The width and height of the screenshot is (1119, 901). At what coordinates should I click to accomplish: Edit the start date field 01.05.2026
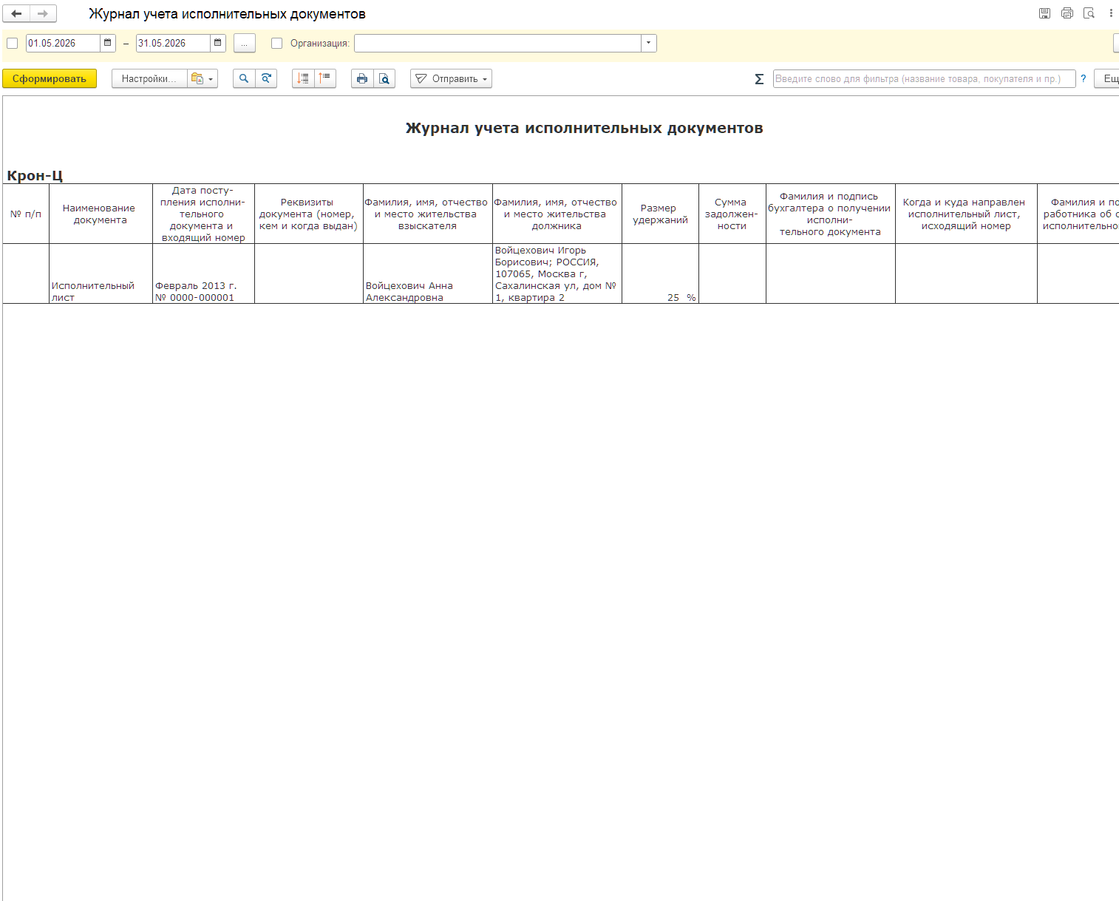point(63,43)
